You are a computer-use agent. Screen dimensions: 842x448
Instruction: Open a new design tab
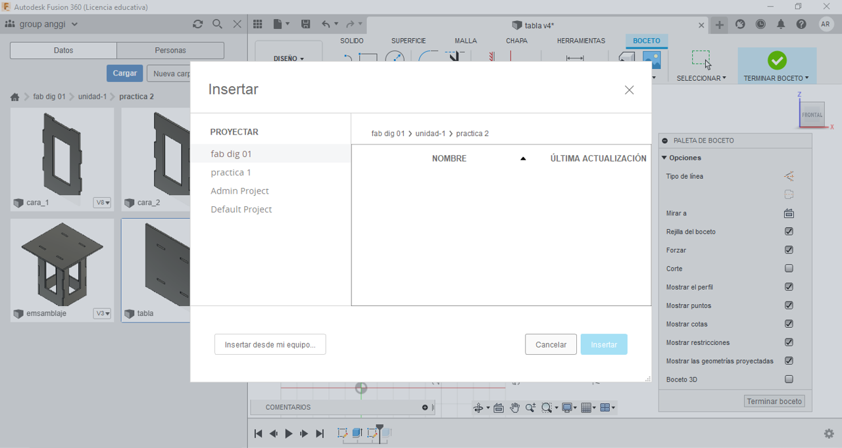coord(720,24)
